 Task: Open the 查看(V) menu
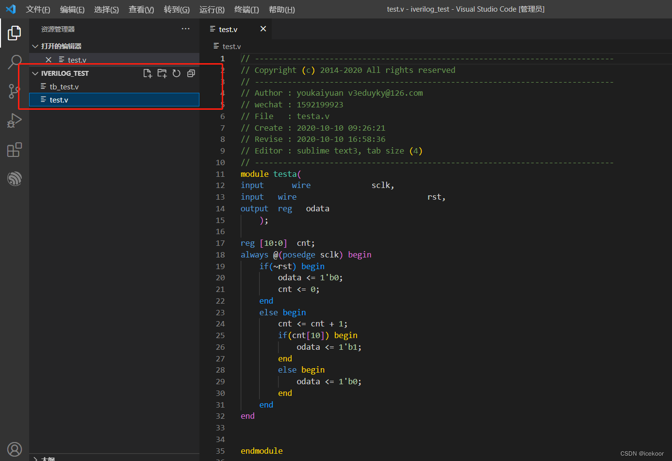click(x=141, y=9)
